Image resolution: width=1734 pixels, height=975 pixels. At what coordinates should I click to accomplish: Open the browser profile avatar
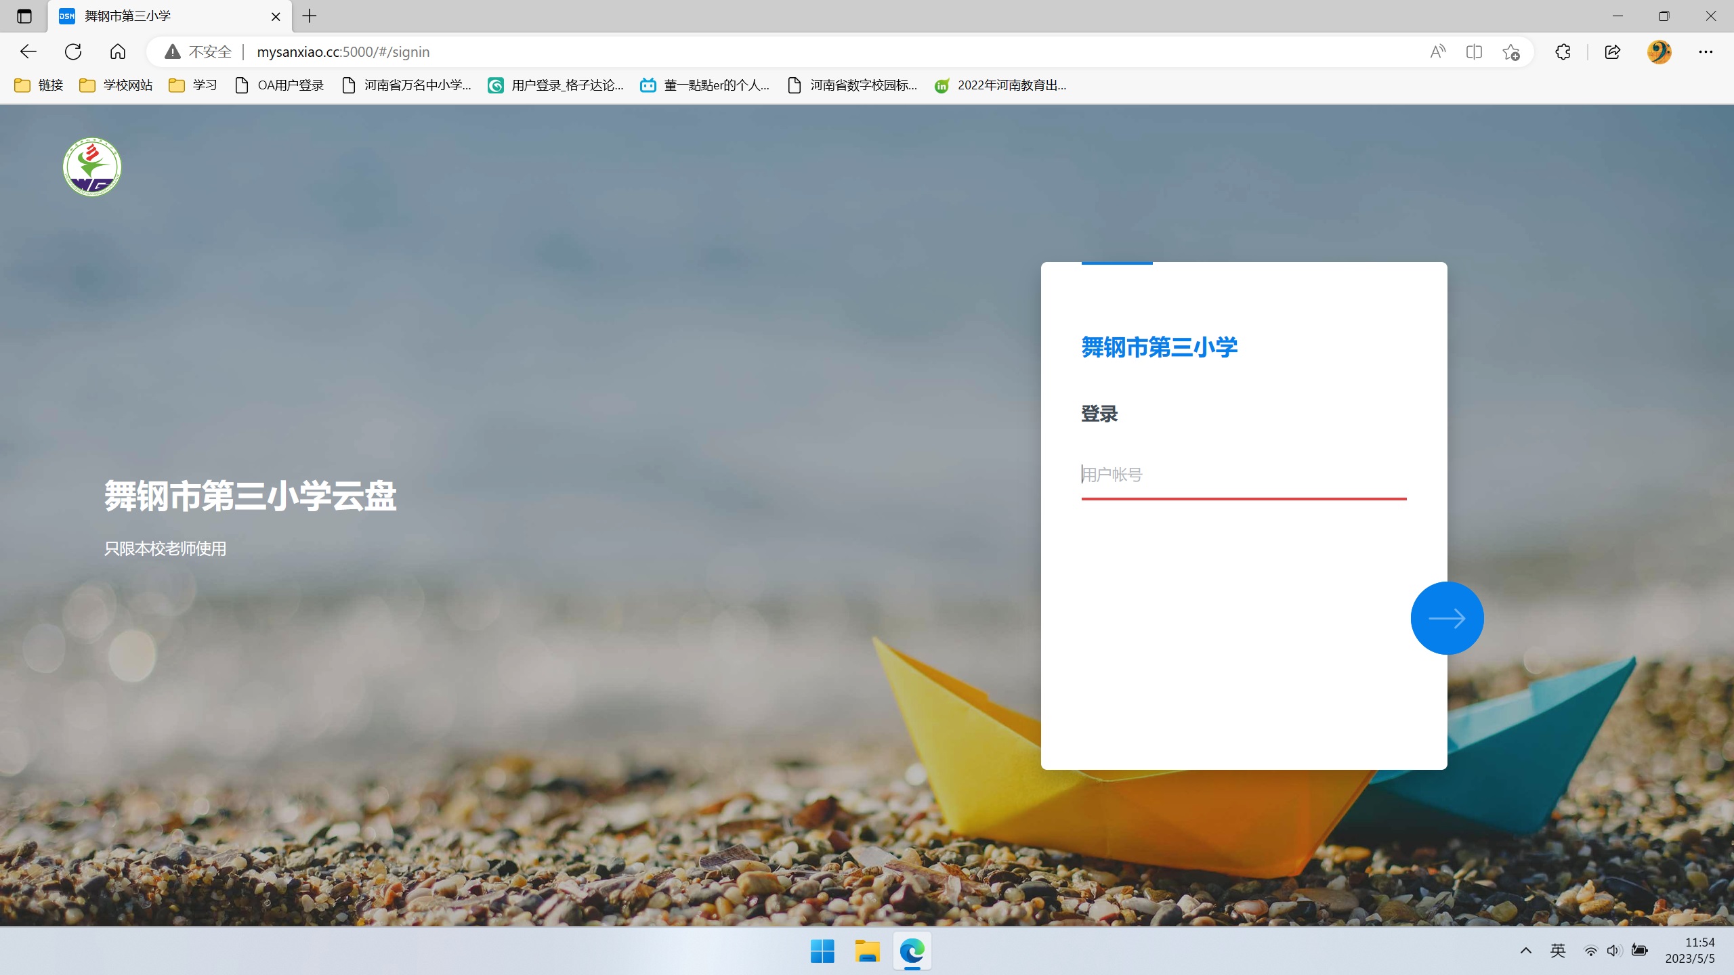[x=1659, y=51]
